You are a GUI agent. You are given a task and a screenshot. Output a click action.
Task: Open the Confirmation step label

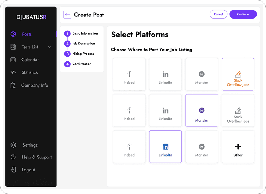click(x=82, y=64)
